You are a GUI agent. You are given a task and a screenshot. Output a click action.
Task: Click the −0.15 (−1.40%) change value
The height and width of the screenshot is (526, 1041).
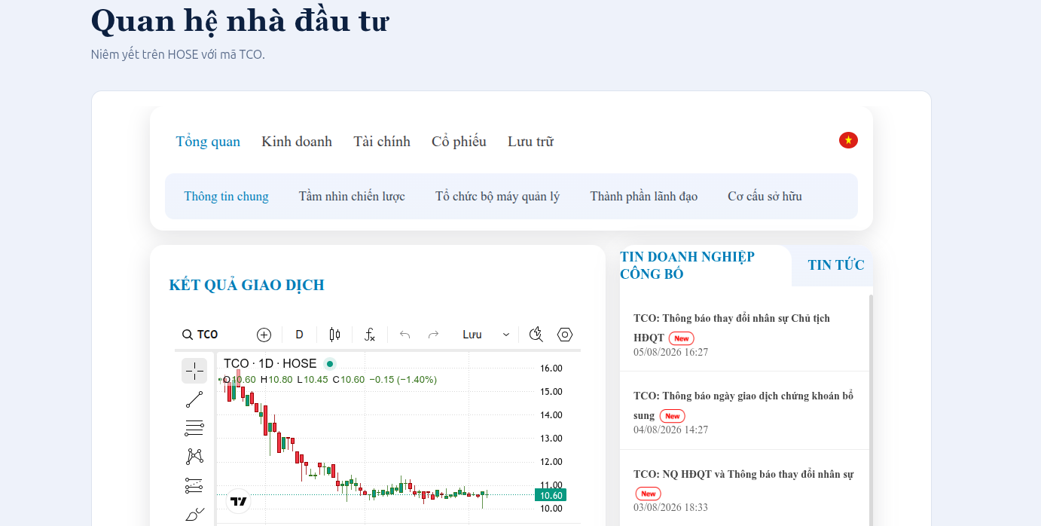click(403, 379)
